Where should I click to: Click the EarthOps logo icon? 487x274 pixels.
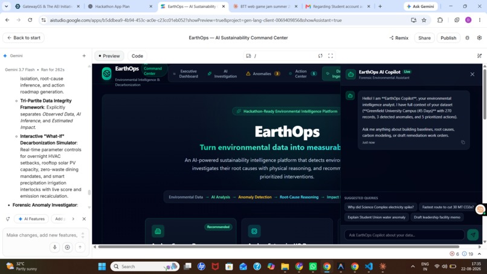[x=106, y=74]
